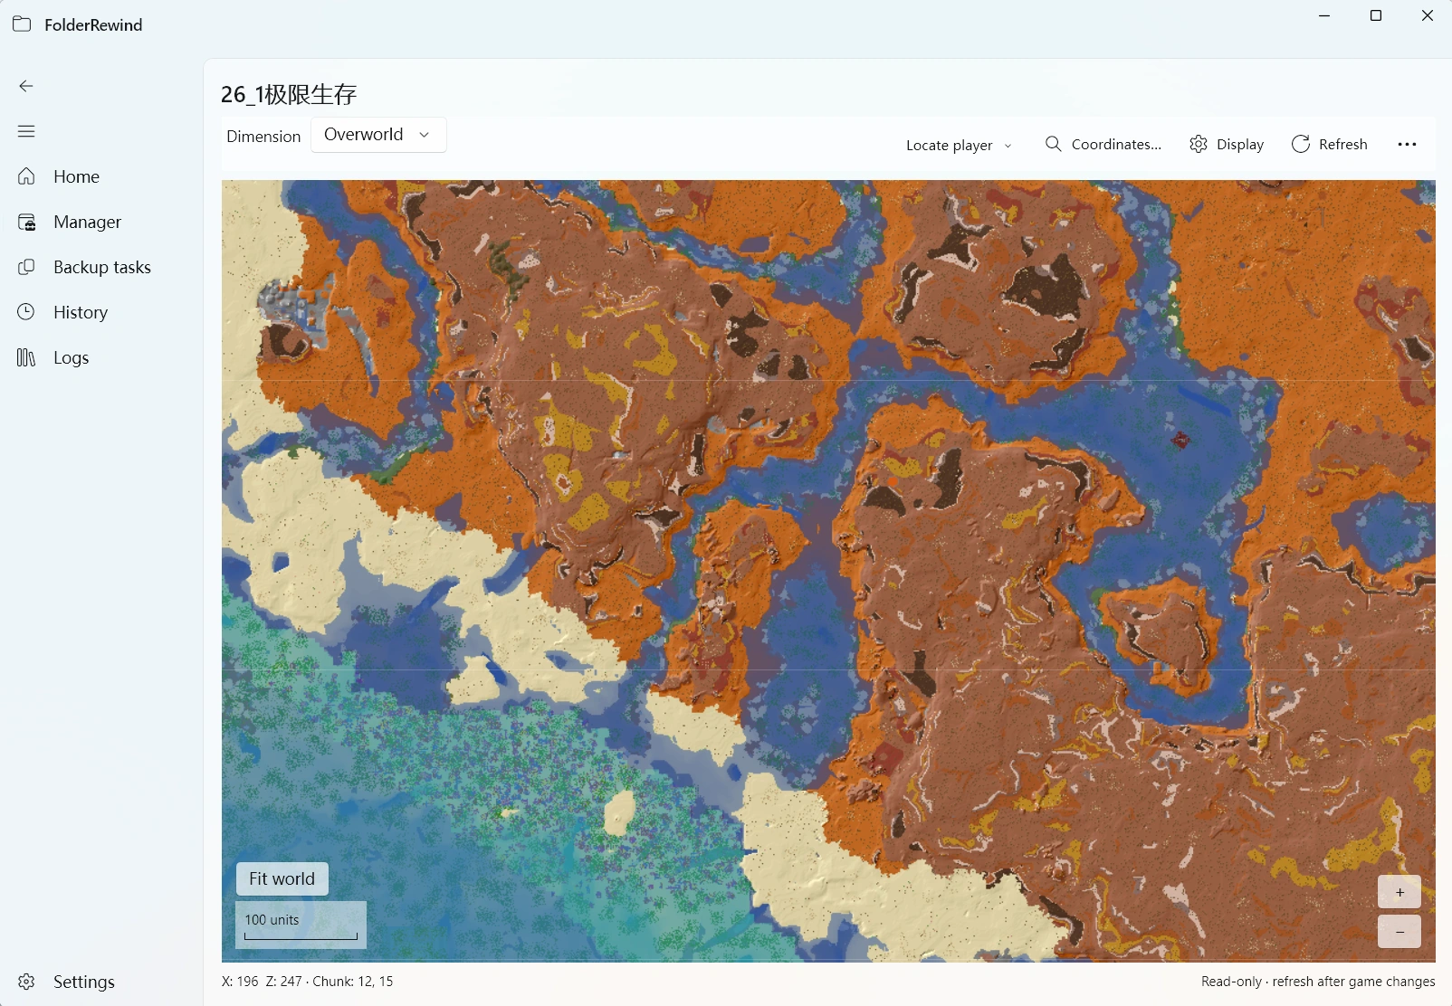Open the more options ellipsis menu
Screen dimensions: 1452x1006
(1407, 144)
